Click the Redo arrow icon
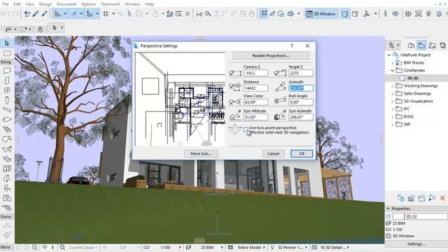This screenshot has width=448, height=252. click(15, 14)
